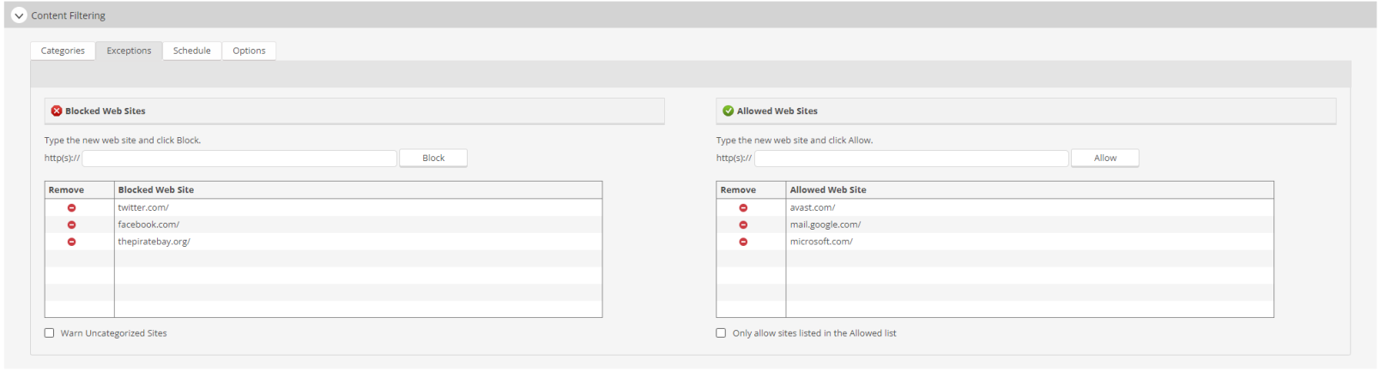Focus the allowed web site URL field
This screenshot has width=1385, height=377.
(x=911, y=159)
